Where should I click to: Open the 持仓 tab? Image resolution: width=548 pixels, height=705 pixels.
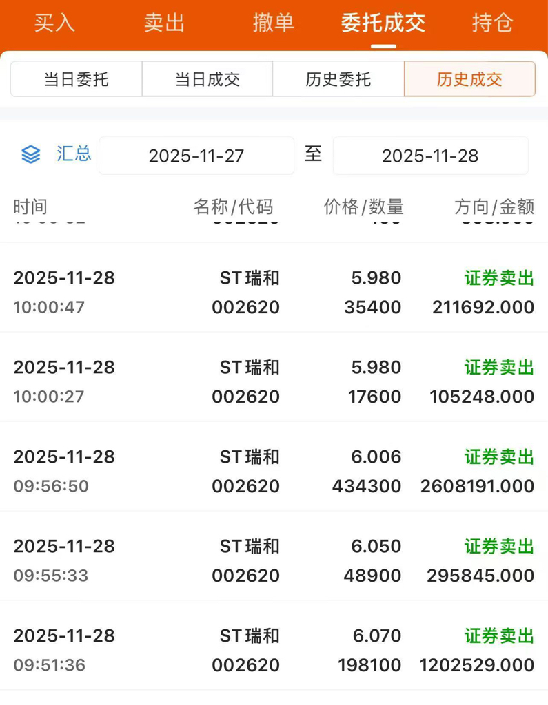pyautogui.click(x=493, y=23)
